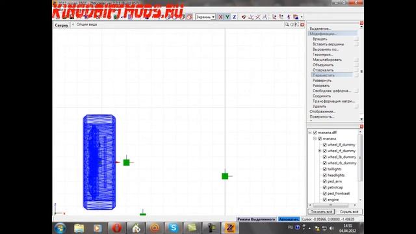The height and width of the screenshot is (234, 416).
Task: Collapse the manana.dff tree root
Action: (x=310, y=133)
